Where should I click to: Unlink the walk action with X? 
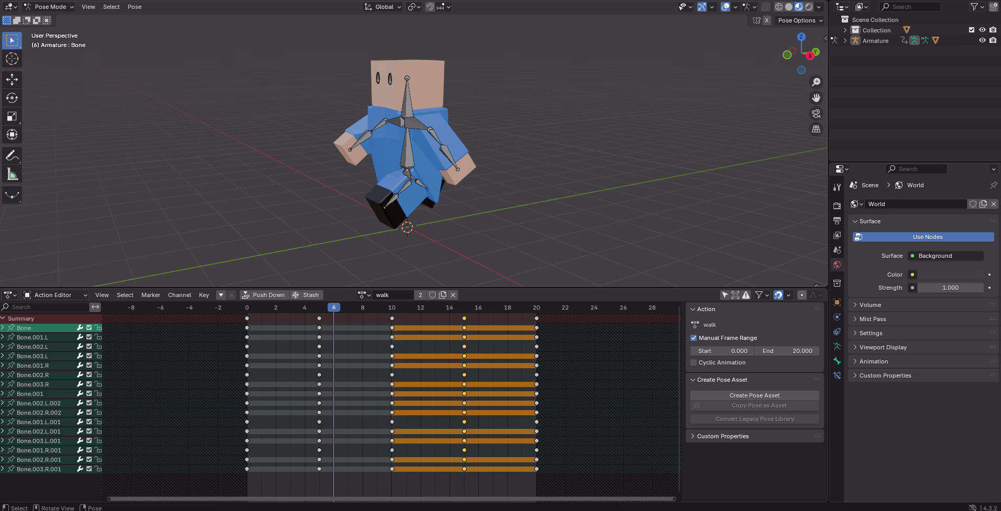[453, 295]
